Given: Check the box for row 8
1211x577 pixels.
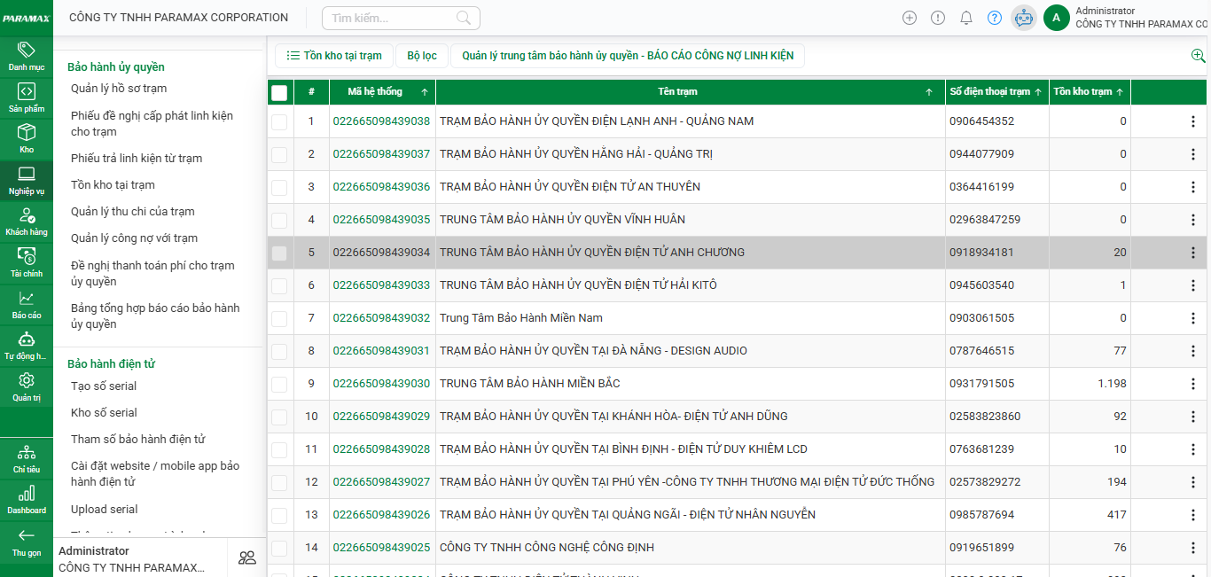Looking at the screenshot, I should tap(279, 351).
